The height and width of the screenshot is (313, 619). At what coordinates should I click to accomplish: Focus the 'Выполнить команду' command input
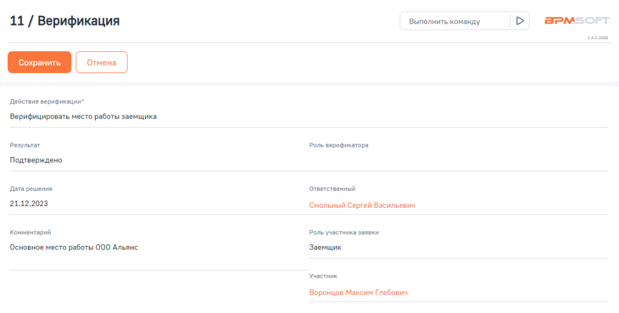(x=455, y=21)
